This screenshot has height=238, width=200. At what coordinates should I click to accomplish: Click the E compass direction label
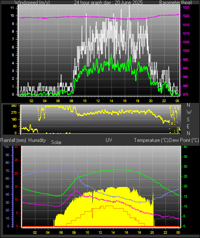tap(188, 126)
